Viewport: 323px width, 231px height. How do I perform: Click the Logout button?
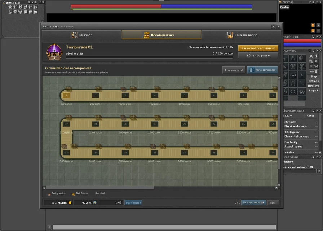coord(314,90)
